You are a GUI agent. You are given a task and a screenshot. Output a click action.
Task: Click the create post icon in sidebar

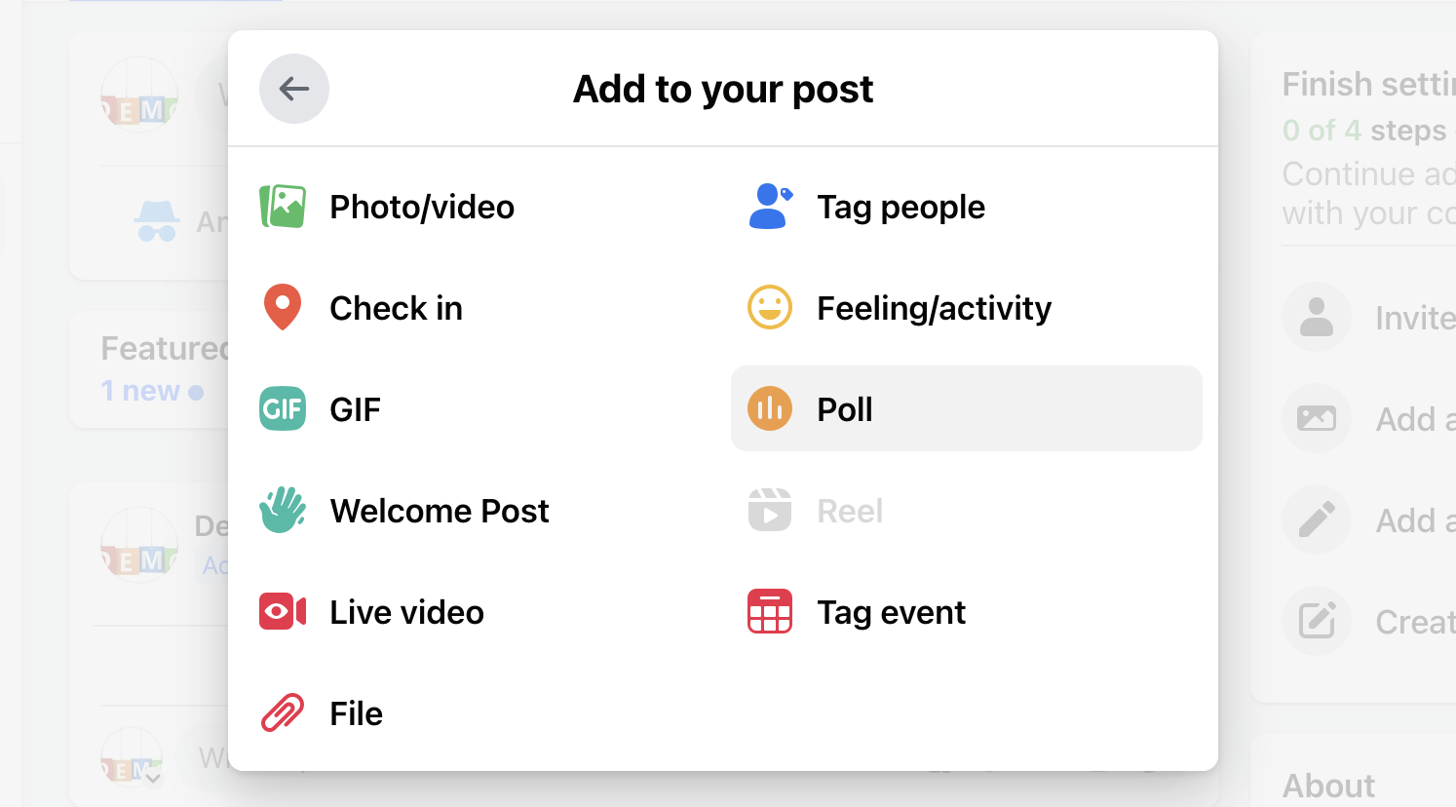(x=1317, y=621)
